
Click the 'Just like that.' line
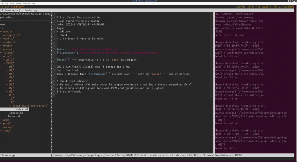tap(68, 70)
